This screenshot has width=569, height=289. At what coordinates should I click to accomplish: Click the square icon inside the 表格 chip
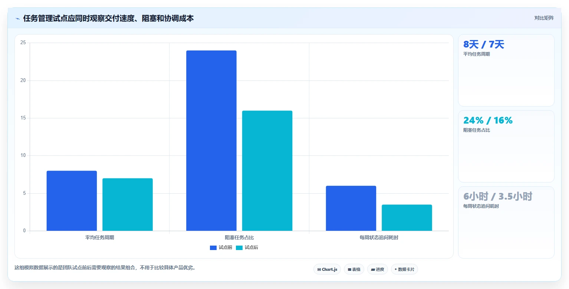coord(349,270)
